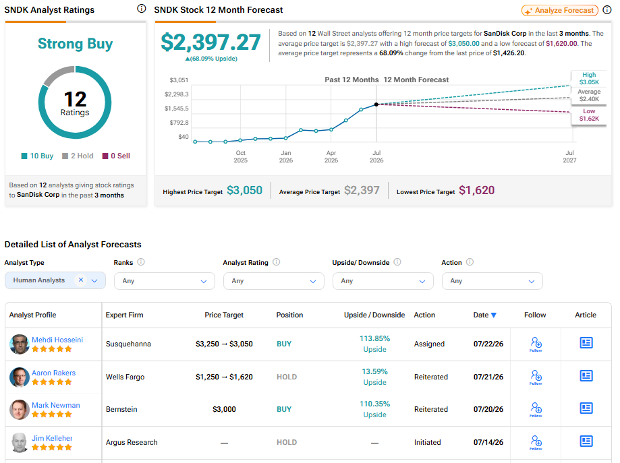Click the Analyst Profile column header

coord(33,315)
